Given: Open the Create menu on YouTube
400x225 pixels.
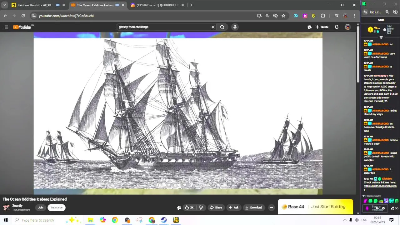Looking at the screenshot, I should pos(322,27).
